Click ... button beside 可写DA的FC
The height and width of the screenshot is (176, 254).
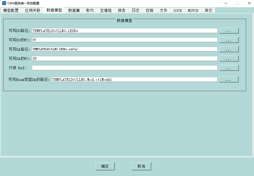229,58
